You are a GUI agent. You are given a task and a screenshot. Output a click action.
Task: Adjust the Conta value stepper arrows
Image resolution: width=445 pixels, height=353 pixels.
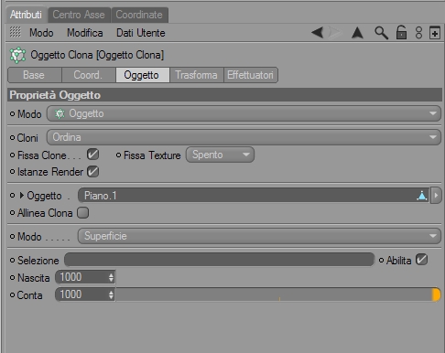[x=111, y=294]
